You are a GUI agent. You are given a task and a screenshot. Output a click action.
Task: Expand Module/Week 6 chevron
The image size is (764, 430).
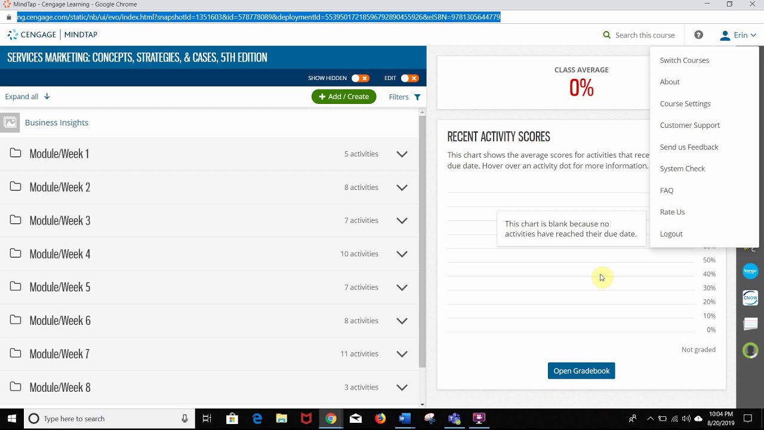[x=402, y=321]
